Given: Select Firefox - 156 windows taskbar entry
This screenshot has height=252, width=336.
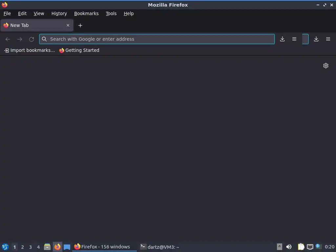Looking at the screenshot, I should [104, 247].
